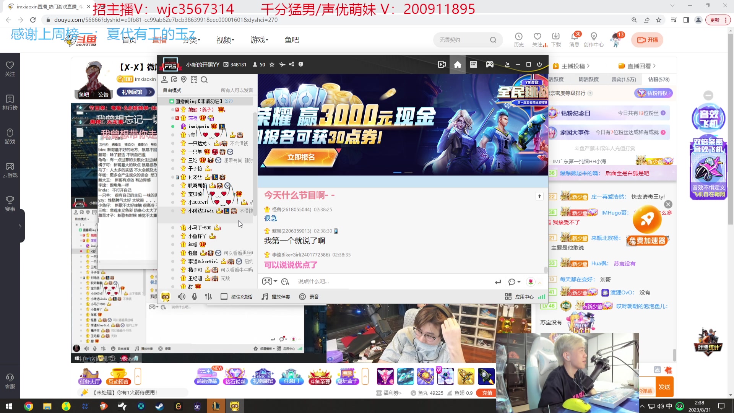Open the game icon dropdown in chat input
This screenshot has height=413, width=734.
pos(270,282)
